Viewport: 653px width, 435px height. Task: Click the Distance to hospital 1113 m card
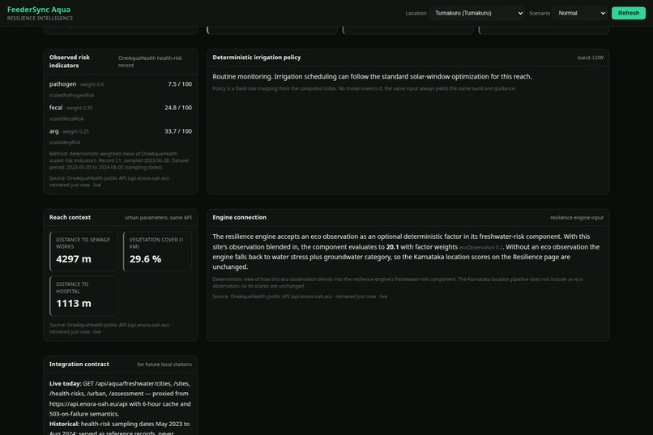click(x=83, y=296)
